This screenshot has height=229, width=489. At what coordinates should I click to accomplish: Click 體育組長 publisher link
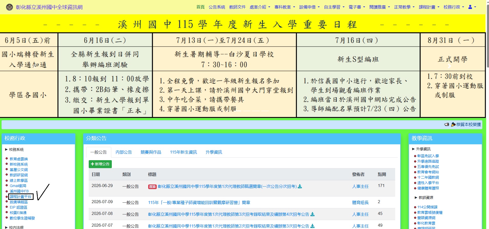[x=360, y=203]
